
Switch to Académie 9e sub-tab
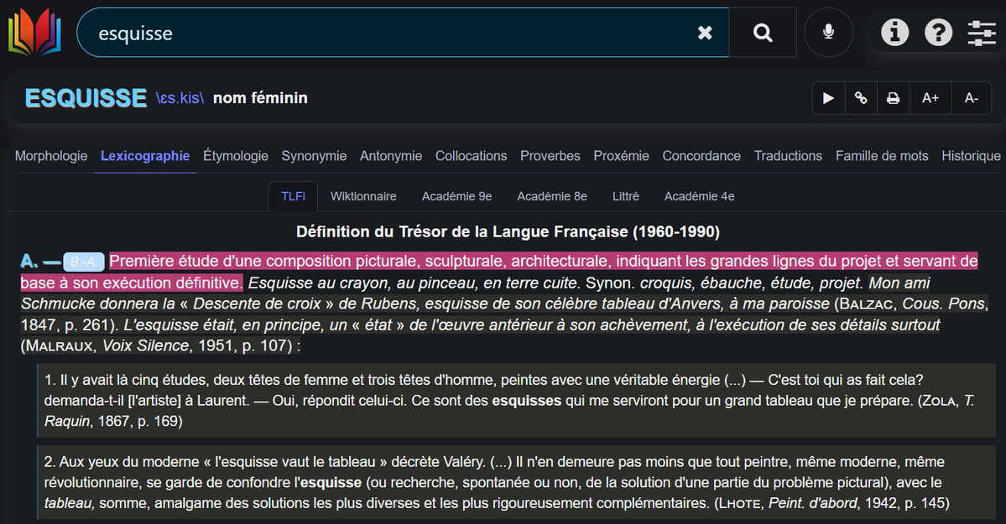point(456,196)
